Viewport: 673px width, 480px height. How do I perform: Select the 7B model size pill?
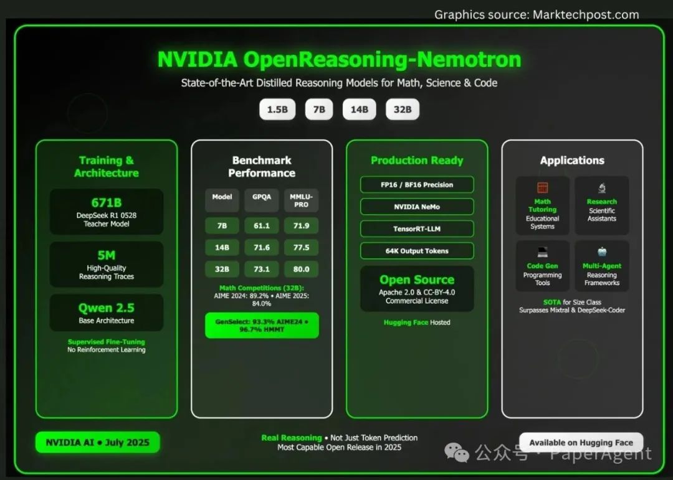click(319, 110)
